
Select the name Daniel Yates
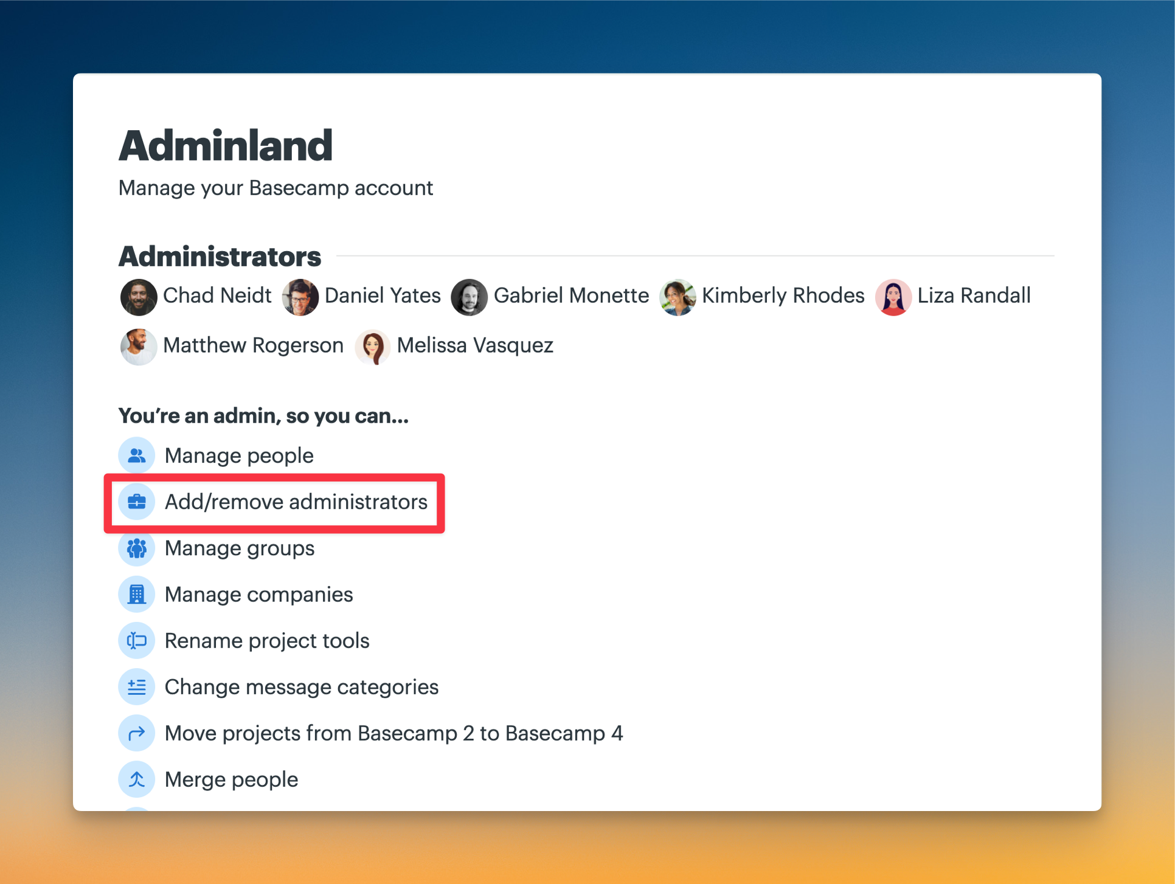pyautogui.click(x=383, y=295)
